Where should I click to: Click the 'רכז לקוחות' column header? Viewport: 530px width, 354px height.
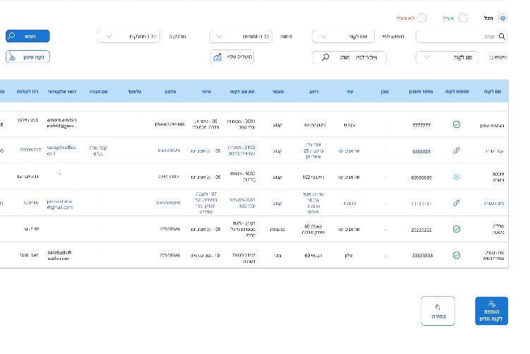click(28, 92)
